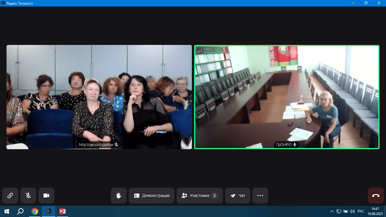Open the Участники participants list

tap(200, 196)
